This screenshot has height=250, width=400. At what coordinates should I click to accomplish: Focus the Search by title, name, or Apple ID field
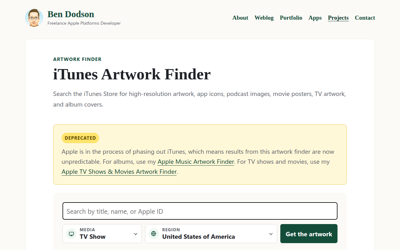(200, 211)
